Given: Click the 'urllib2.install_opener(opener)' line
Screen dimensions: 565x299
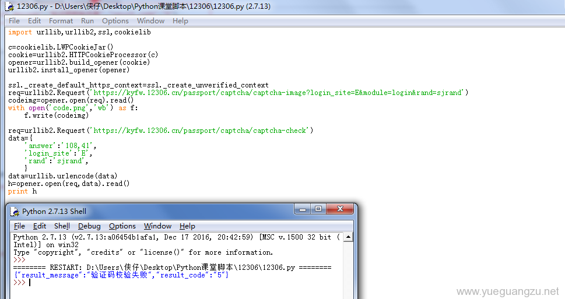Looking at the screenshot, I should pos(68,70).
